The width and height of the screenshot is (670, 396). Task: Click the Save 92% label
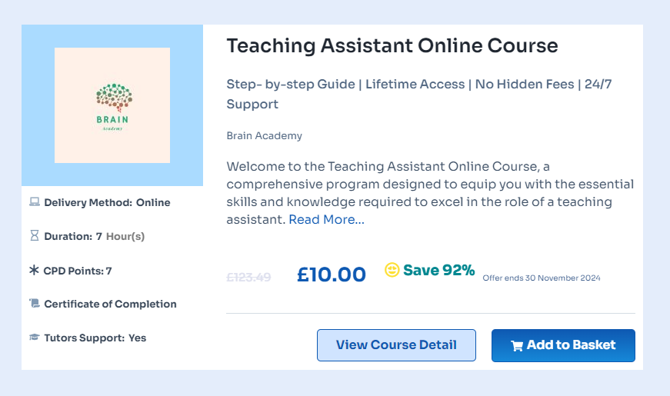(438, 271)
